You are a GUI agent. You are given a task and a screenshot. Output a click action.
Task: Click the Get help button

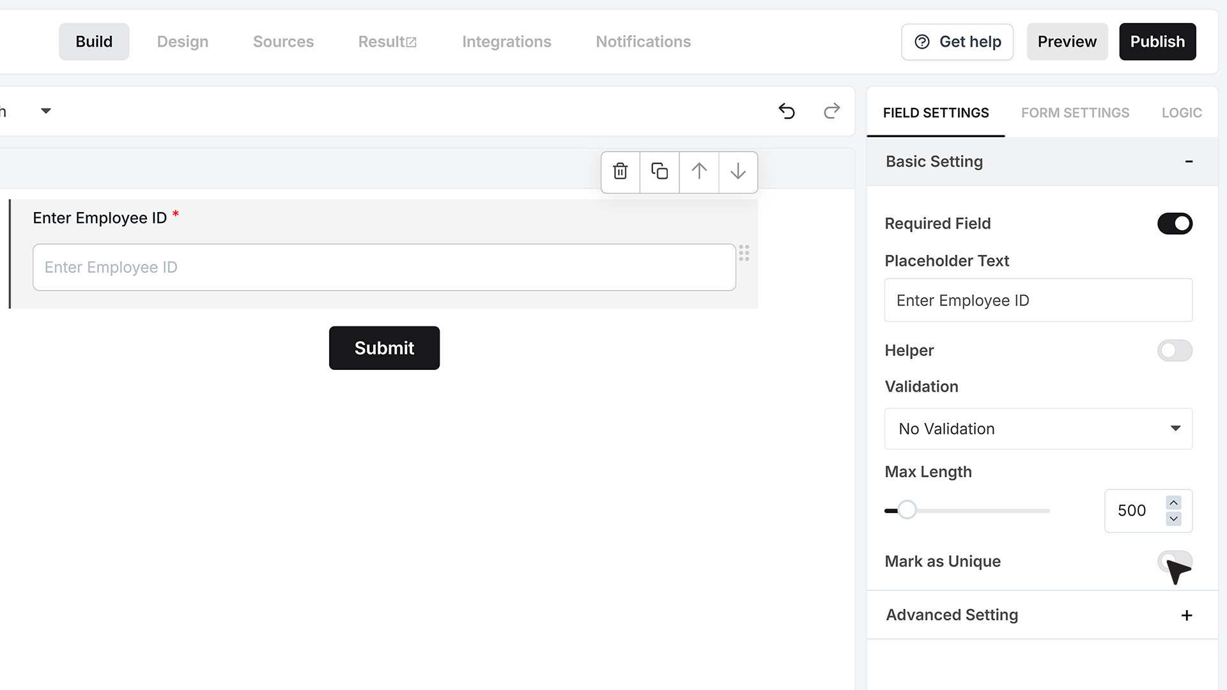(957, 42)
